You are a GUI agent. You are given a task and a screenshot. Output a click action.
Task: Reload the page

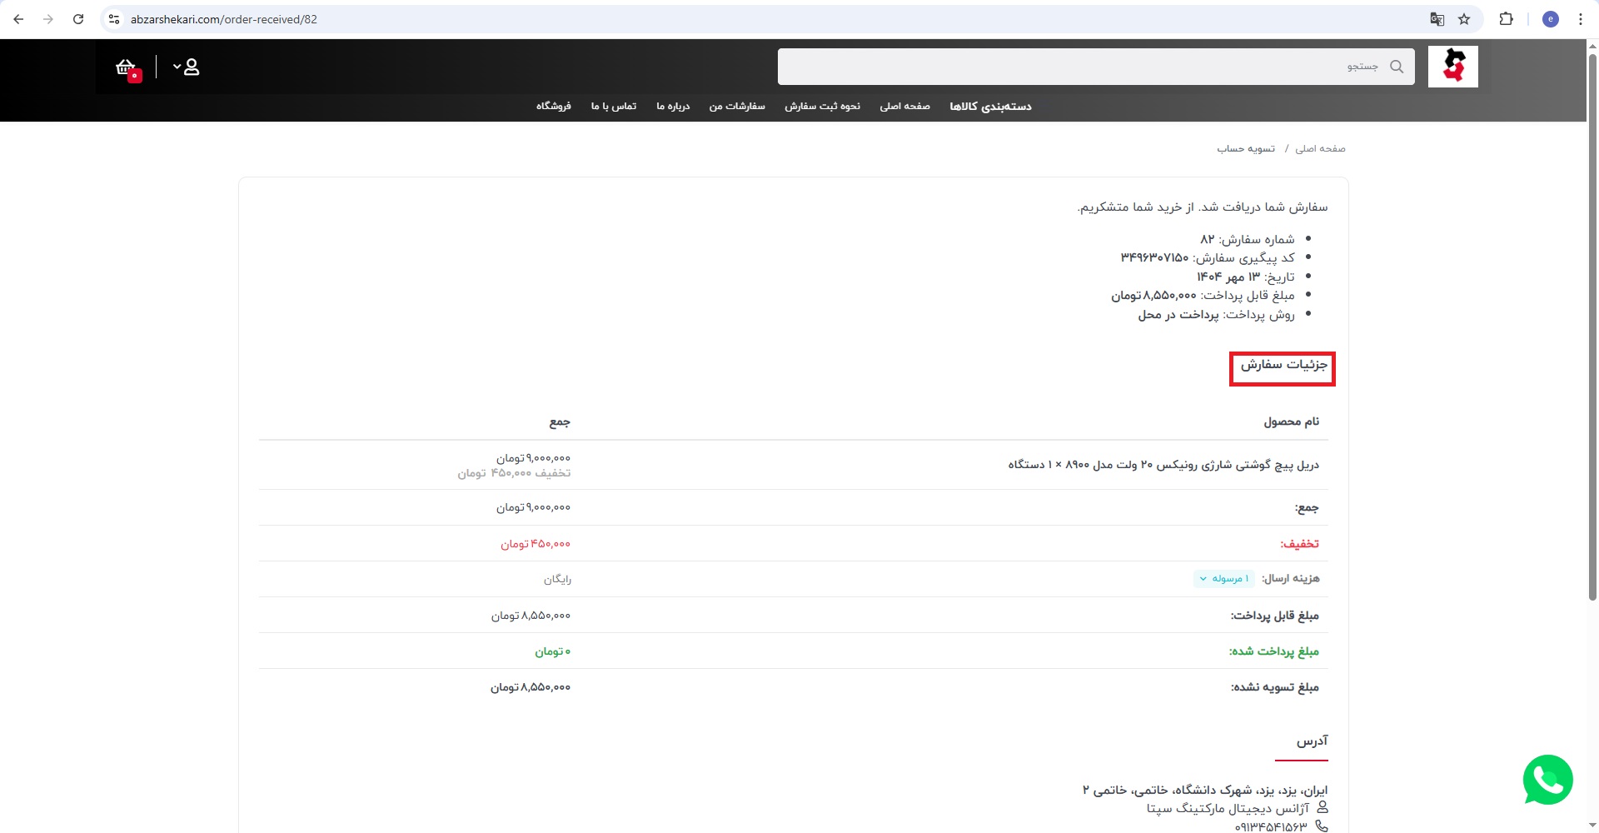78,19
